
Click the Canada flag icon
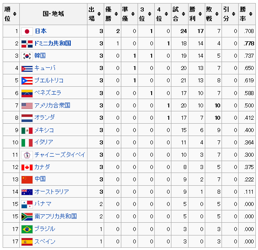click(27, 167)
